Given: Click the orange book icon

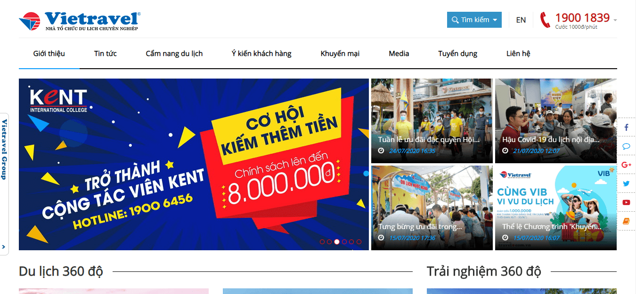Looking at the screenshot, I should pyautogui.click(x=626, y=221).
